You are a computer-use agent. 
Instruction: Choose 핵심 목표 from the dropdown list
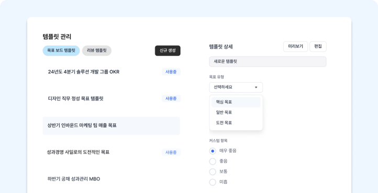click(236, 102)
